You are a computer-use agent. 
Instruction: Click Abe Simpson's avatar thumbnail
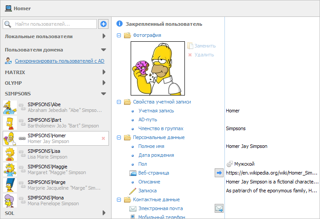[10, 107]
